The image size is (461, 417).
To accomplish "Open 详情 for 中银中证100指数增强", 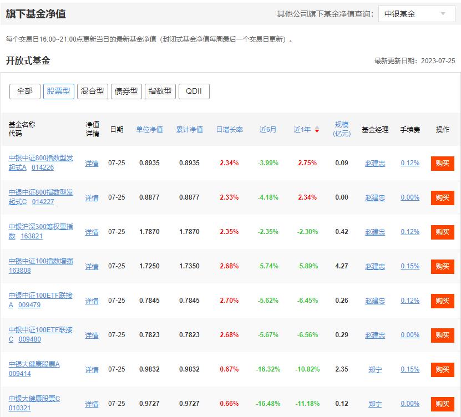I will (x=91, y=266).
